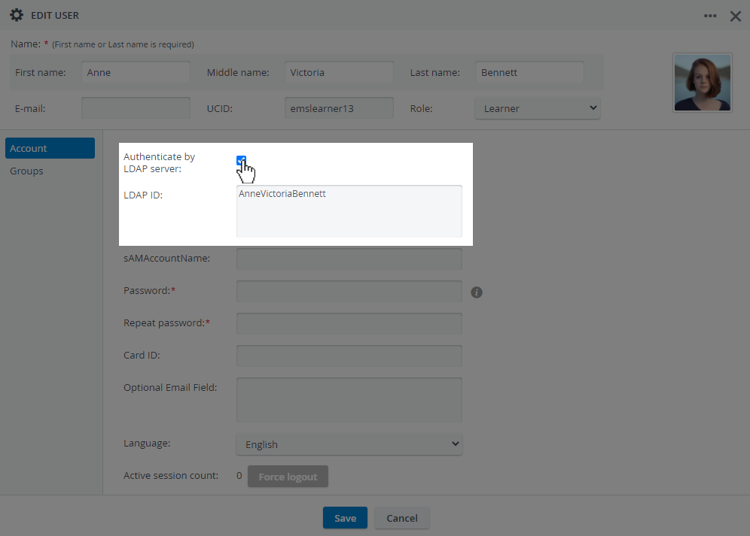Click the First name field

tap(136, 72)
